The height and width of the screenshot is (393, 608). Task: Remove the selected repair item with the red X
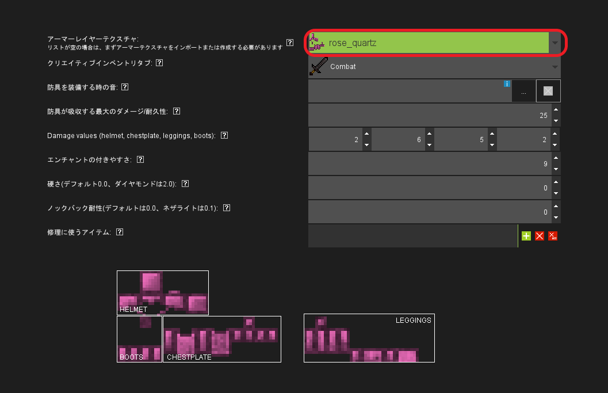pos(540,236)
